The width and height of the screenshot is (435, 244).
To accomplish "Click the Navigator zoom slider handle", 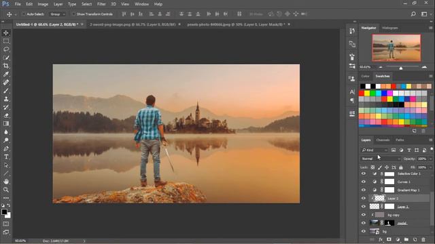I will 401,68.
